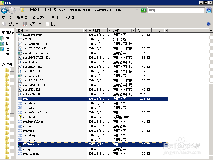Click Subversion in the address path
213x160 pixels.
click(103, 10)
